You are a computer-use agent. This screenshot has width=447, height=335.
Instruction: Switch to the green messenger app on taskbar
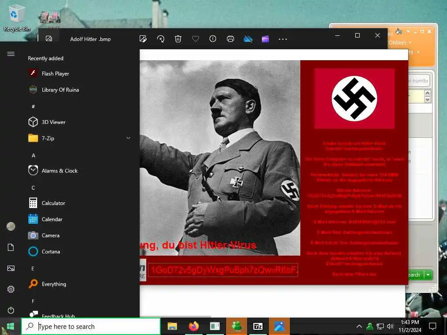pyautogui.click(x=236, y=326)
